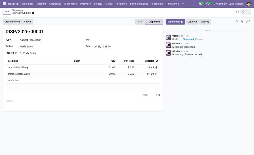Switch company via My Company (San Francisco)

[229, 4]
